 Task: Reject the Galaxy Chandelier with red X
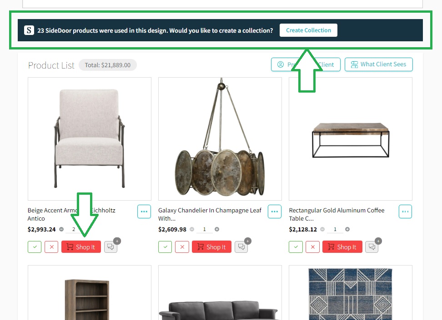[182, 247]
